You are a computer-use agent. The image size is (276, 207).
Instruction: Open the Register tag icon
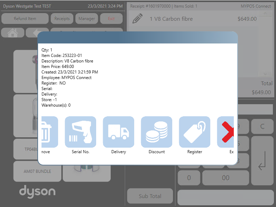point(194,132)
